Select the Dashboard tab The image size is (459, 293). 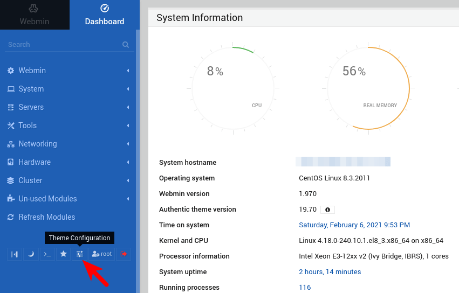104,15
